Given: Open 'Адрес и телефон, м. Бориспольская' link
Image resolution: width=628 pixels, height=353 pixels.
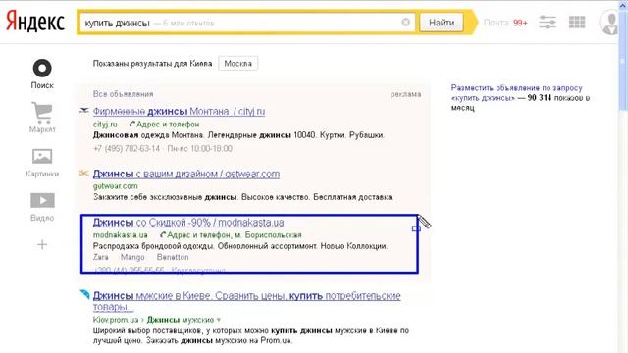Looking at the screenshot, I should tap(232, 235).
